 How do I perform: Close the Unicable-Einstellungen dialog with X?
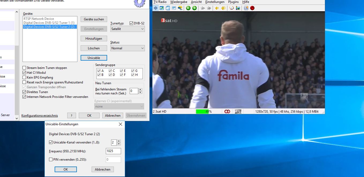(x=120, y=124)
